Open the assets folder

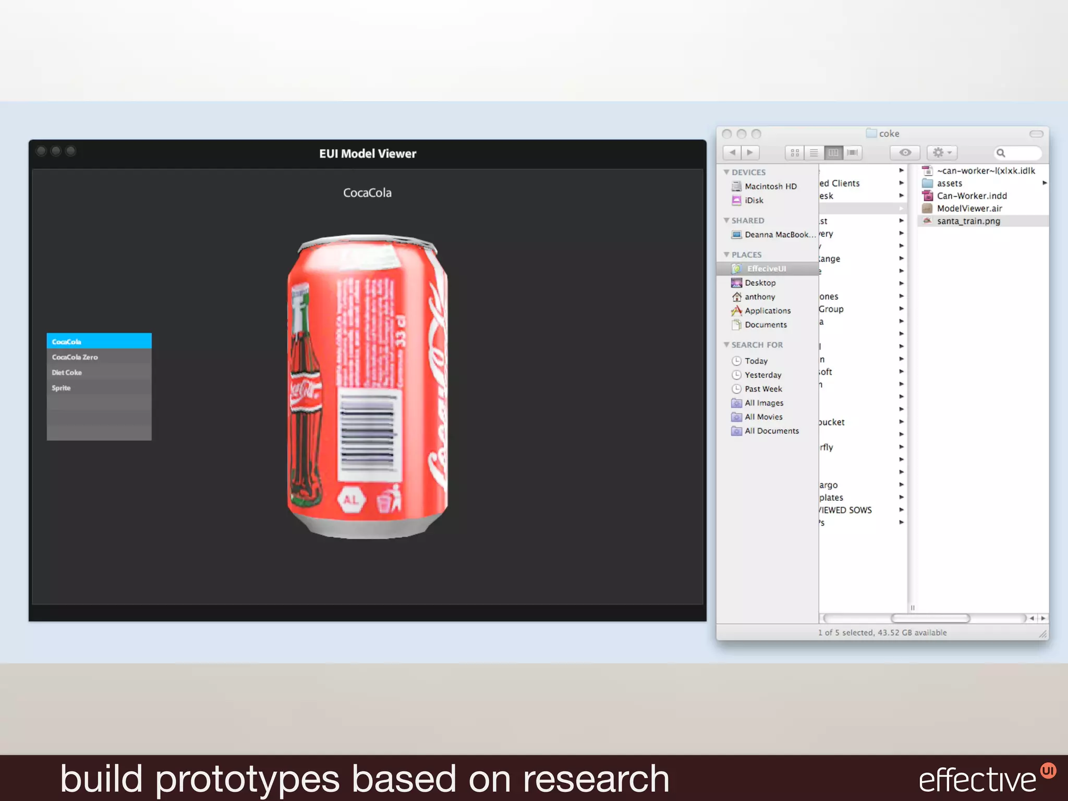tap(984, 184)
